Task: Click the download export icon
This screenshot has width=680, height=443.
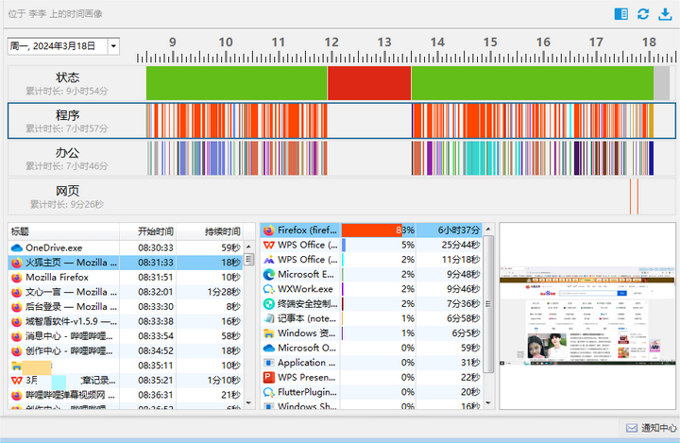Action: 665,13
